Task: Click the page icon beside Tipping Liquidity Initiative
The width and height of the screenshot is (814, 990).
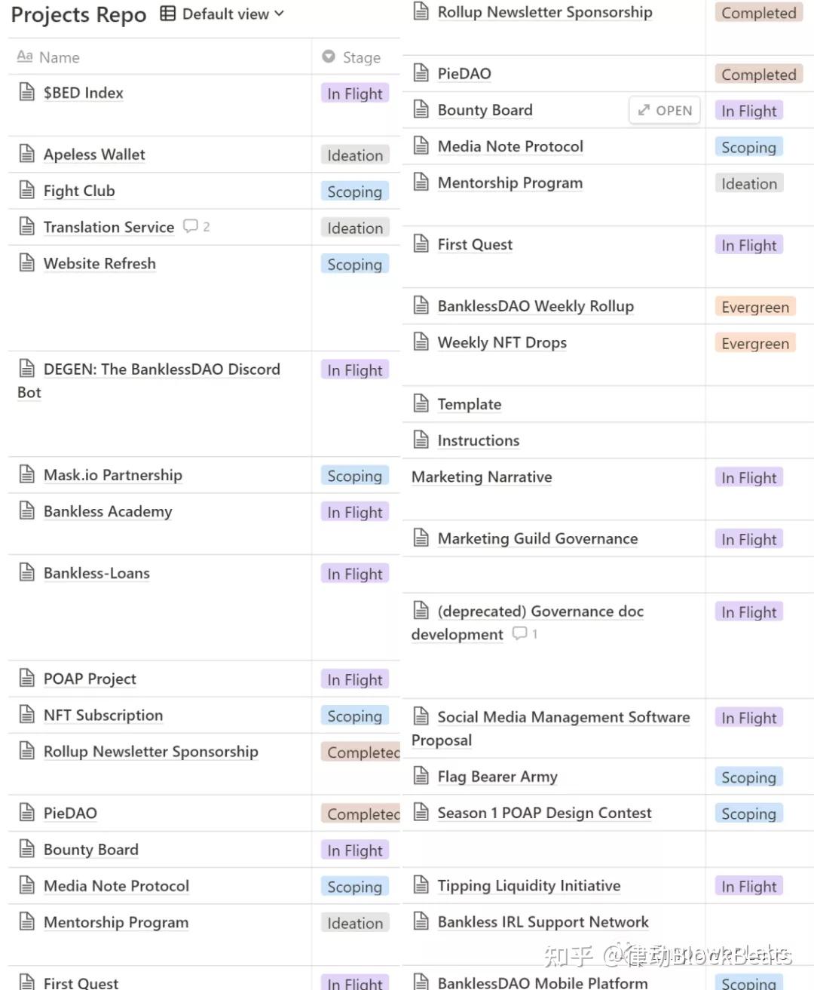Action: pyautogui.click(x=421, y=886)
